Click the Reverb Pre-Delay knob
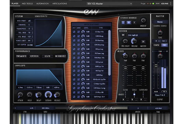 (x=125, y=41)
